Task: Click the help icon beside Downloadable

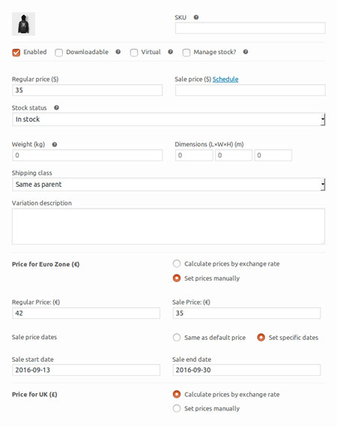Action: (118, 52)
